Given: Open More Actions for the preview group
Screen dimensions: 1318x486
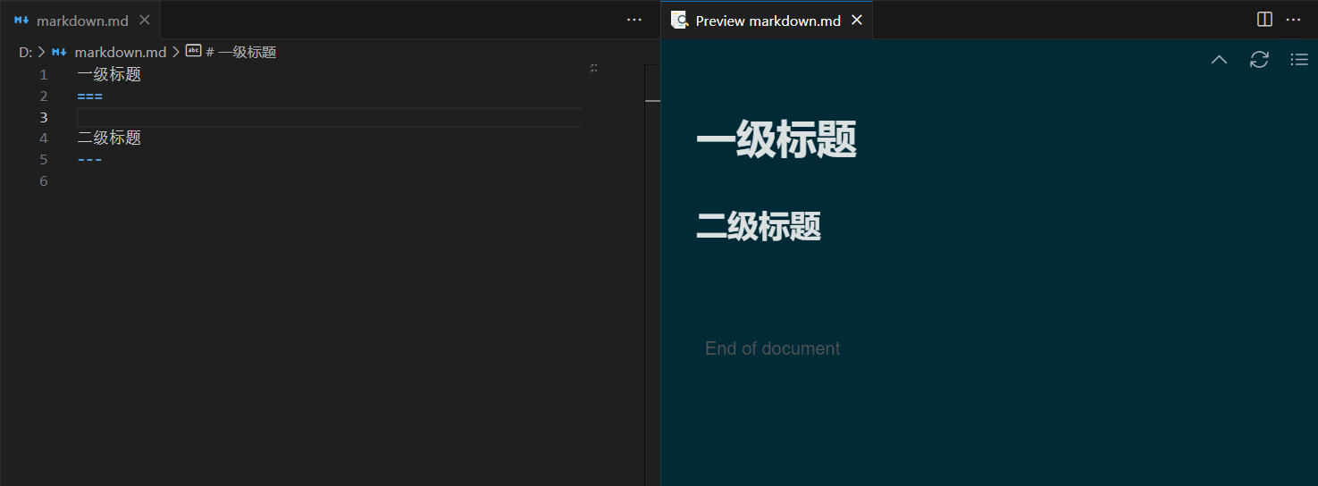Looking at the screenshot, I should click(x=1293, y=20).
